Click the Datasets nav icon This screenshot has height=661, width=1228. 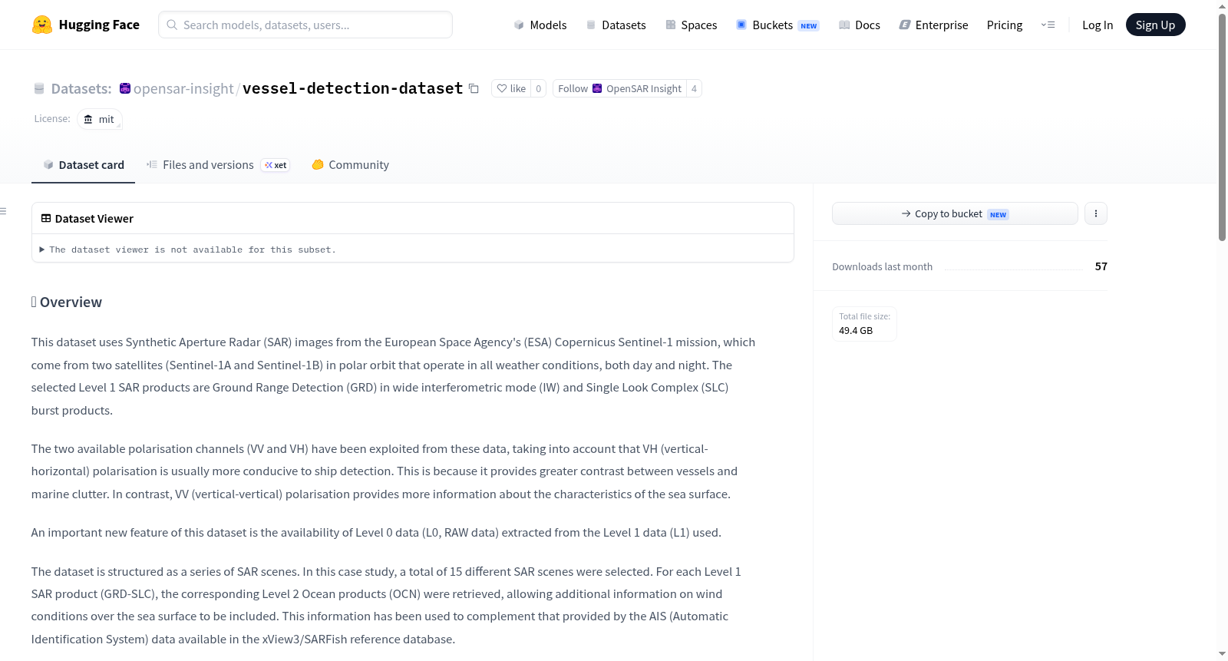(591, 25)
